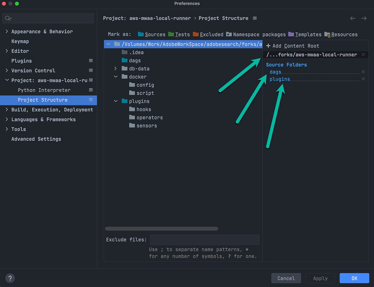Screen dimensions: 374x287
Task: Expand Languages & Frameworks section
Action: click(x=7, y=119)
